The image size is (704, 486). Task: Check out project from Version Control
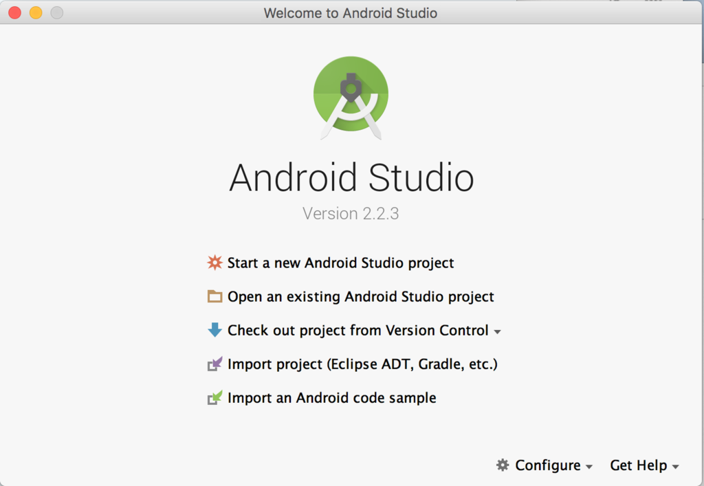pos(357,330)
